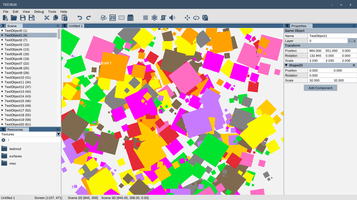Select the atom physics icon

[154, 18]
